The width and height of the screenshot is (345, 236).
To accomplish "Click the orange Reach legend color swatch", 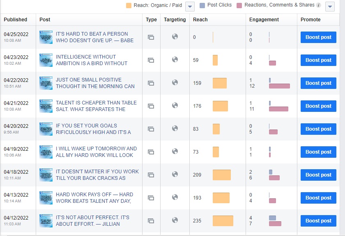I will 129,6.
